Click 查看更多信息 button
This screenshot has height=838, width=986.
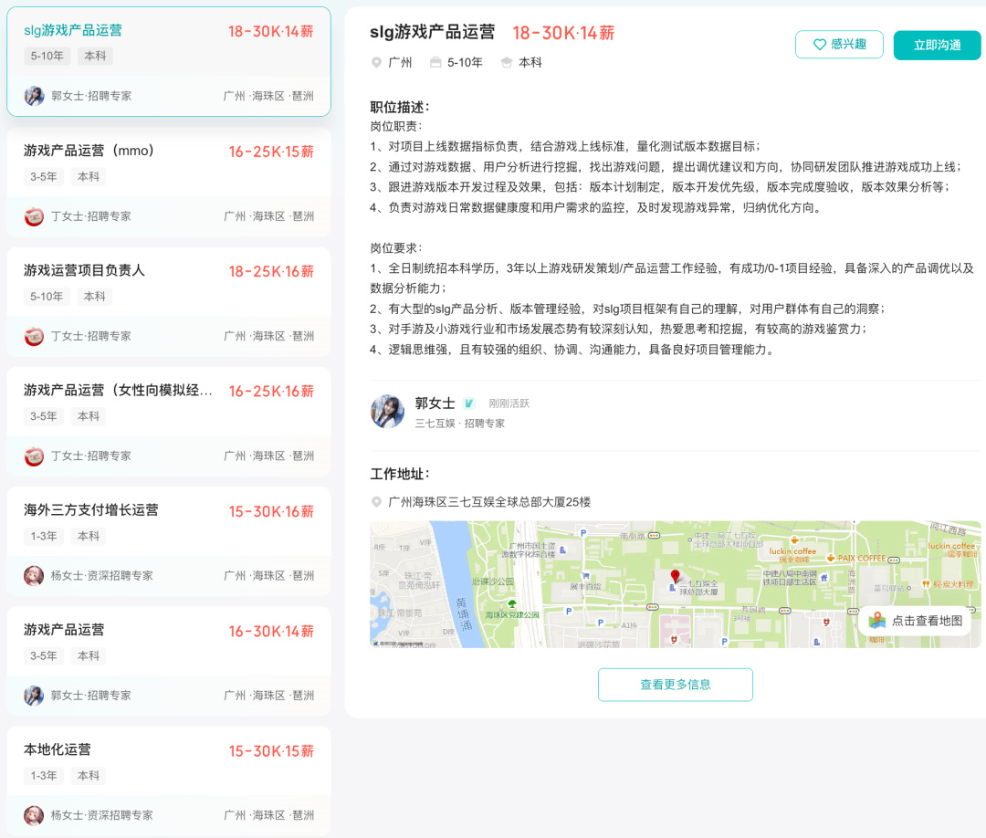tap(676, 685)
